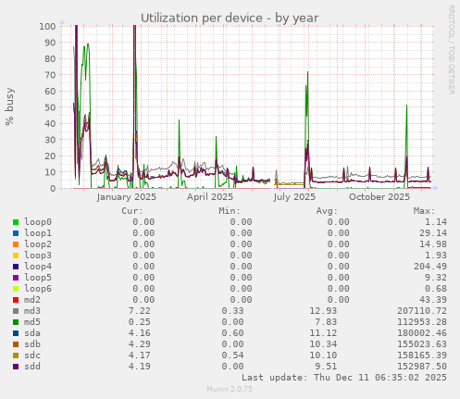
Task: Click the green md5 spike near November 2025
Action: 406,106
